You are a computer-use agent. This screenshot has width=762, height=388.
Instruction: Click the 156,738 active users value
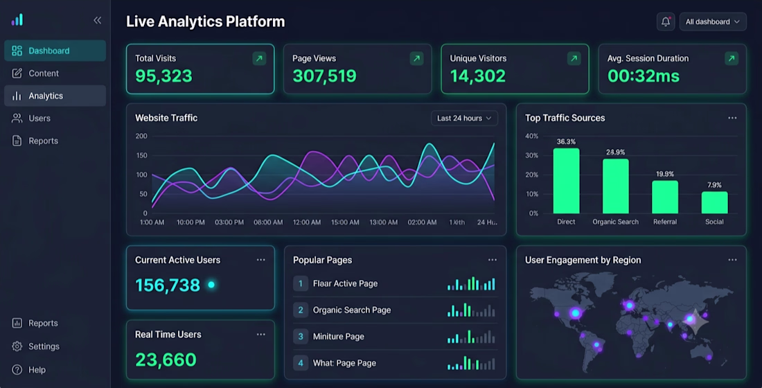coord(168,285)
